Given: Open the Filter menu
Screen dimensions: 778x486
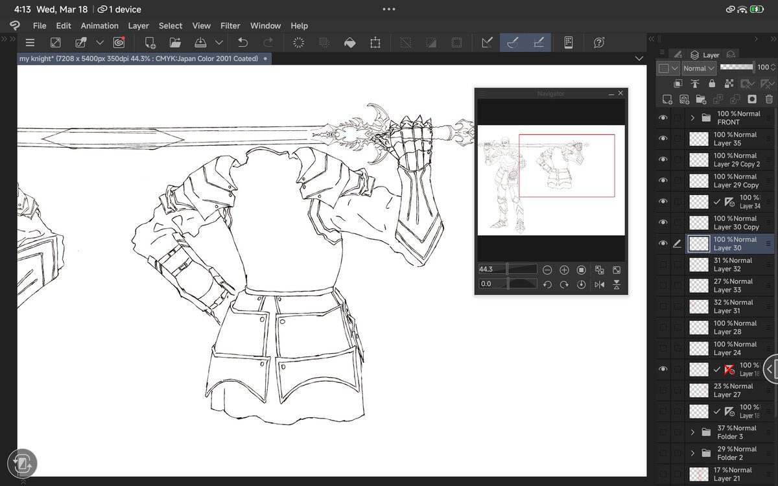Looking at the screenshot, I should [230, 26].
